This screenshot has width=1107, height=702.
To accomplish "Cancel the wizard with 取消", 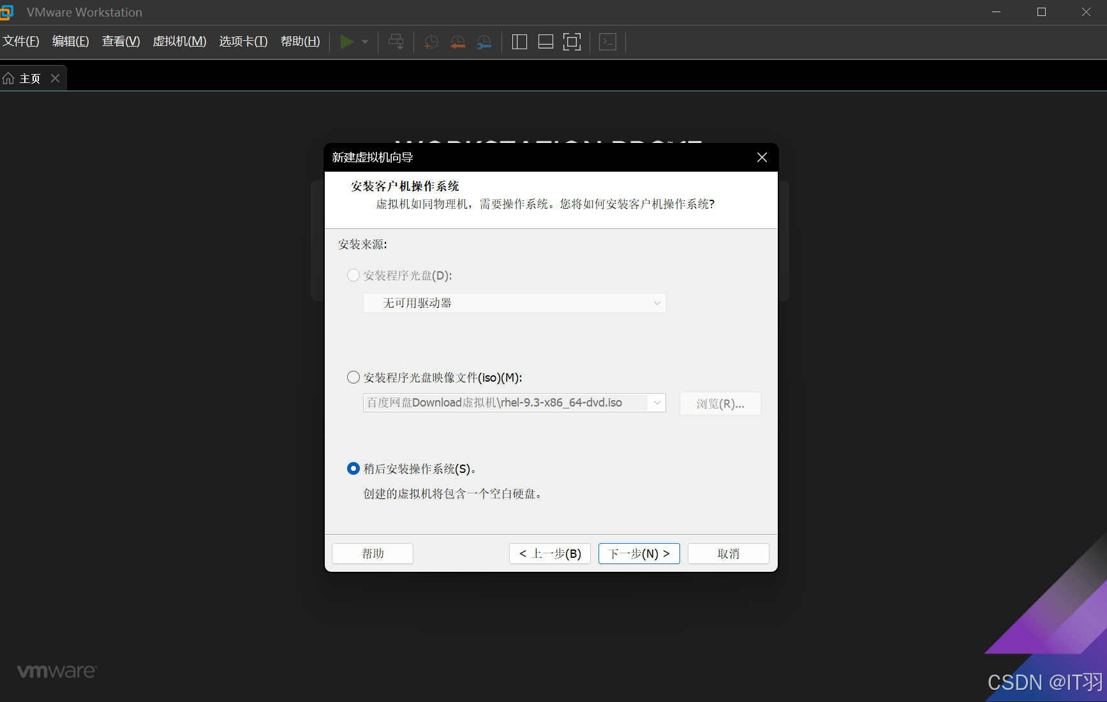I will click(729, 554).
